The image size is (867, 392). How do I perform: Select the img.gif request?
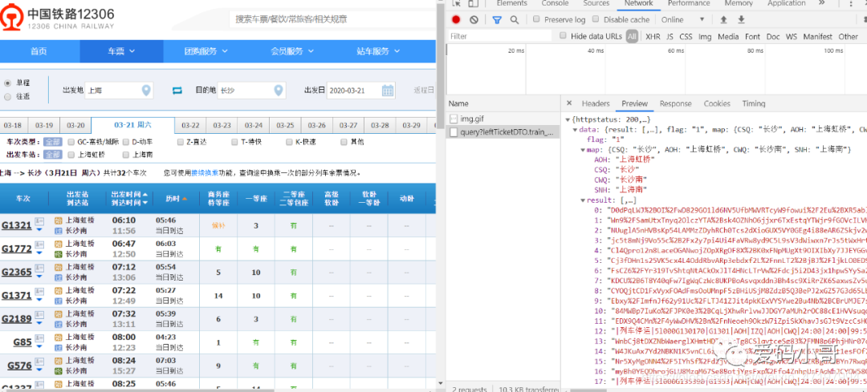(502, 119)
